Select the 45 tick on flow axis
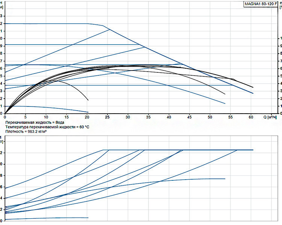 click(190, 117)
